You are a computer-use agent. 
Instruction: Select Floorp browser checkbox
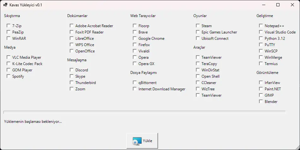(x=135, y=26)
